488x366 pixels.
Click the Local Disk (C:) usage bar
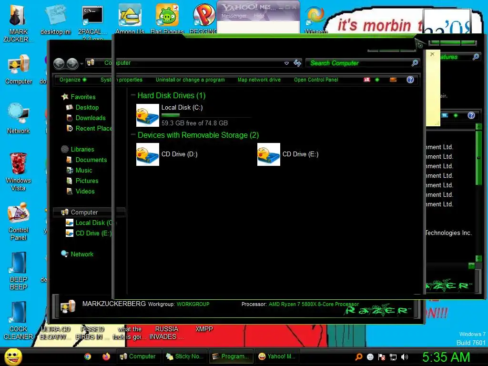pos(206,115)
